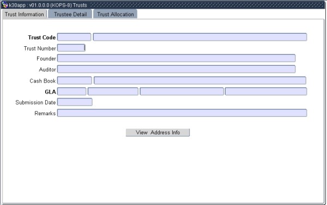Click the window title text Trusts
This screenshot has height=205, width=327.
80,5
